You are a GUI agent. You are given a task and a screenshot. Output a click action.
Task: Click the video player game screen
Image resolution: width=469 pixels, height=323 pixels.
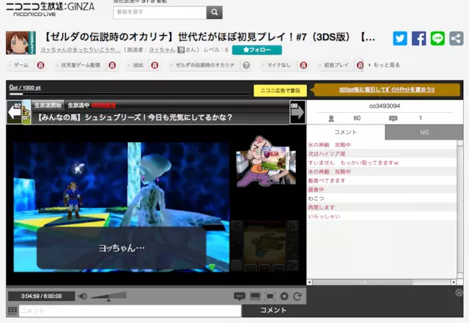click(121, 207)
